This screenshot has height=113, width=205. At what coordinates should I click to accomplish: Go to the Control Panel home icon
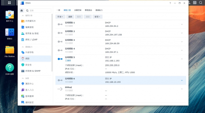[x=22, y=11]
